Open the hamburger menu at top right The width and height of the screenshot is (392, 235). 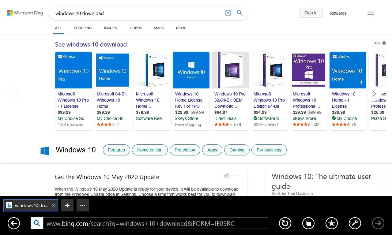371,13
